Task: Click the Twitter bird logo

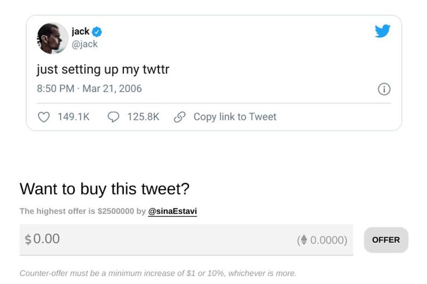Action: (382, 31)
